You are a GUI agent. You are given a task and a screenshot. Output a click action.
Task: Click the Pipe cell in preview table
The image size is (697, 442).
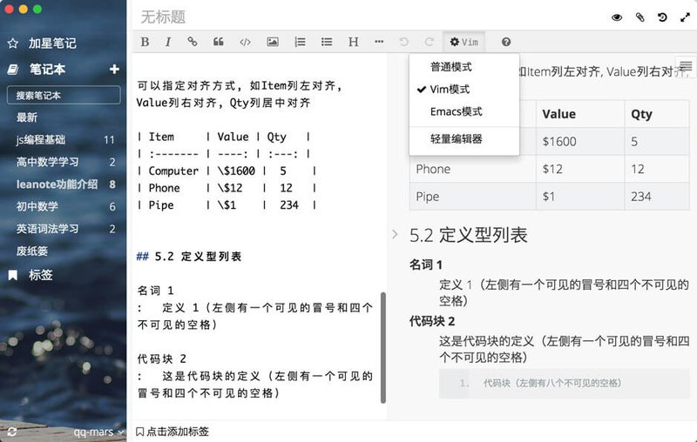pos(472,197)
